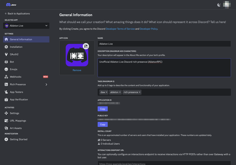The height and width of the screenshot is (165, 236).
Task: Click the App Testers icon
Action: click(6, 92)
